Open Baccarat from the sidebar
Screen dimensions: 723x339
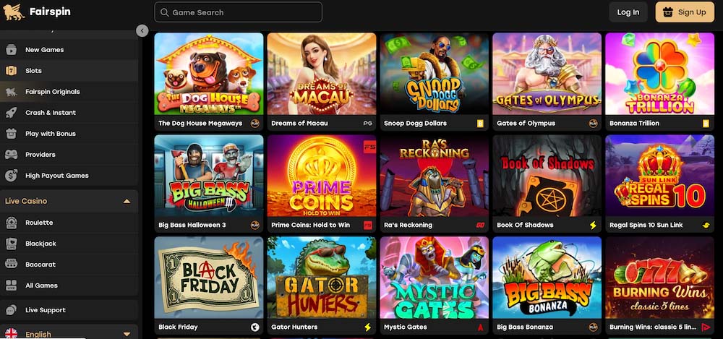tap(69, 265)
